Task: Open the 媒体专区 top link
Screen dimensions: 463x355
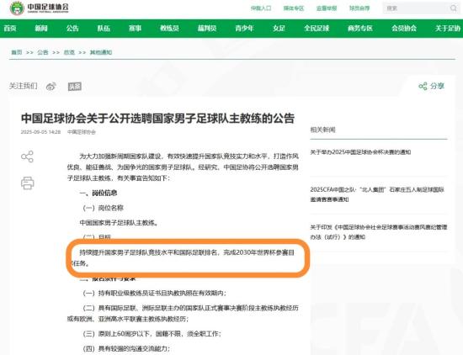Action: click(x=294, y=8)
